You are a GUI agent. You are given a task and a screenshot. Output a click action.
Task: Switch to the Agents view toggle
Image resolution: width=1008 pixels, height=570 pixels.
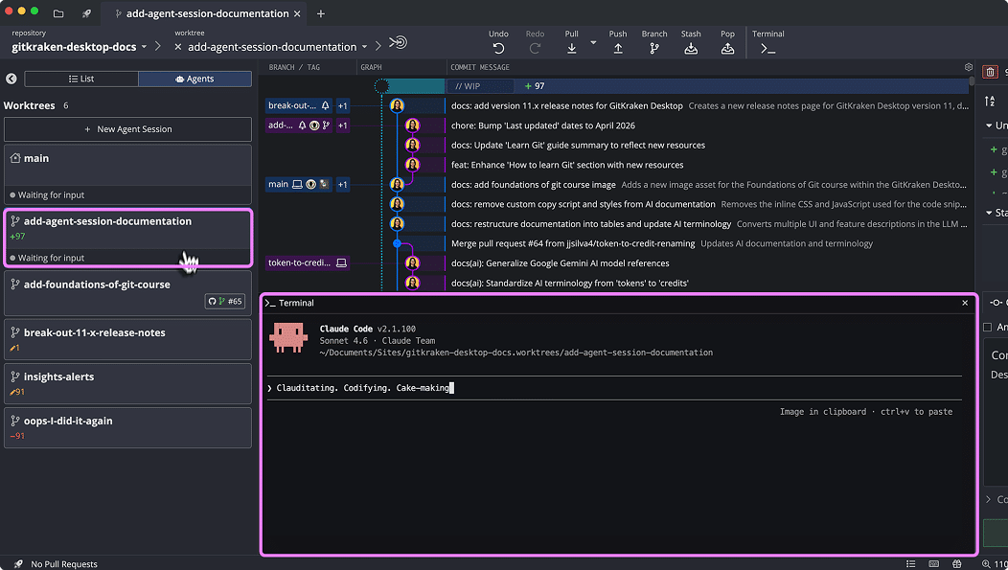tap(195, 79)
